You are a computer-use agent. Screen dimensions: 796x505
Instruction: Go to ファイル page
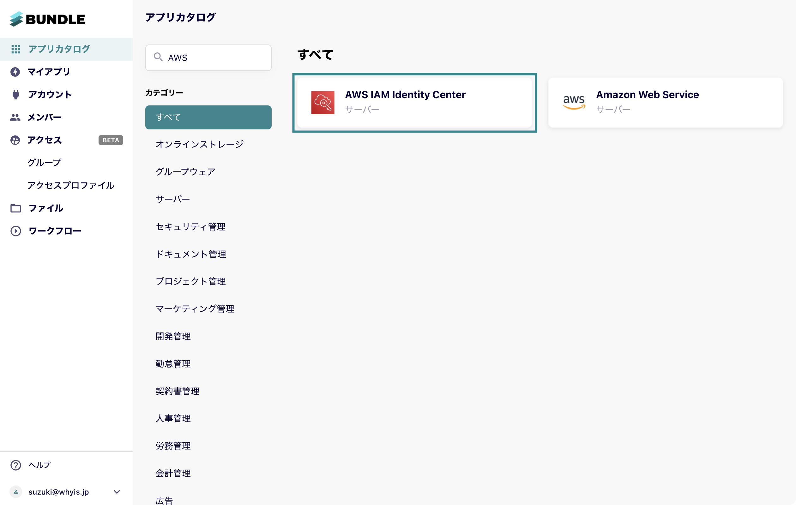pos(66,208)
